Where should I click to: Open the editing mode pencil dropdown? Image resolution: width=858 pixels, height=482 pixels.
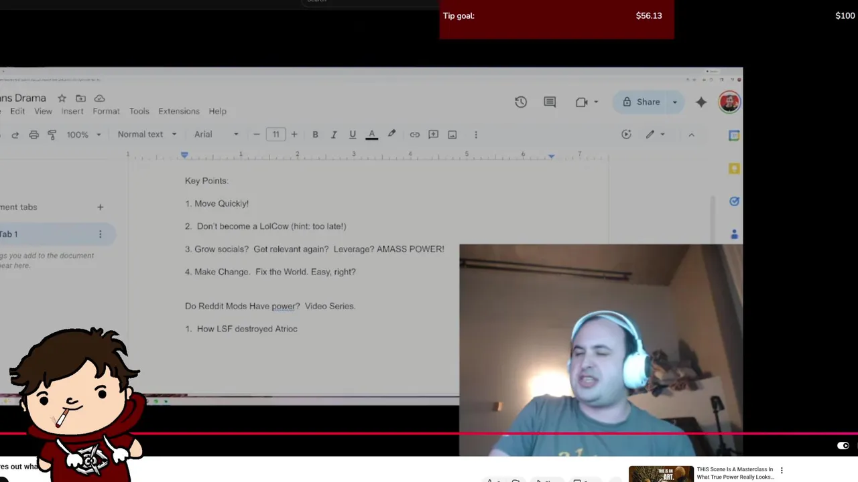[x=655, y=135]
